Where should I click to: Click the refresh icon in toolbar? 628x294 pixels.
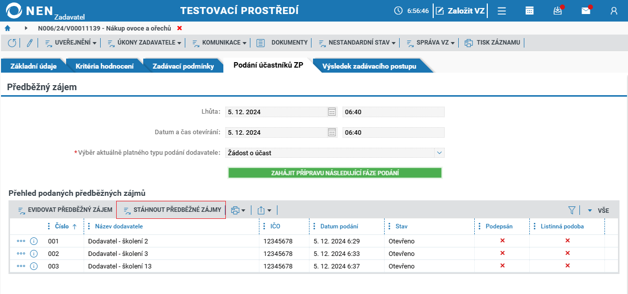click(x=12, y=43)
